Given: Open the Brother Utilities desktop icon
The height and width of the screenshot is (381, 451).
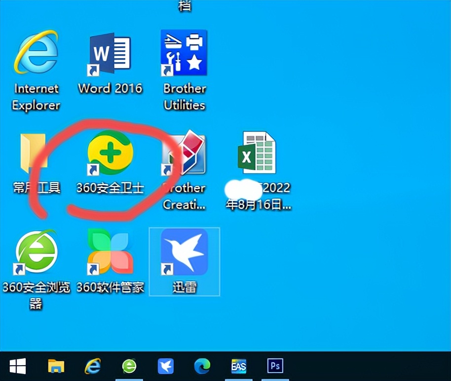Looking at the screenshot, I should [184, 53].
